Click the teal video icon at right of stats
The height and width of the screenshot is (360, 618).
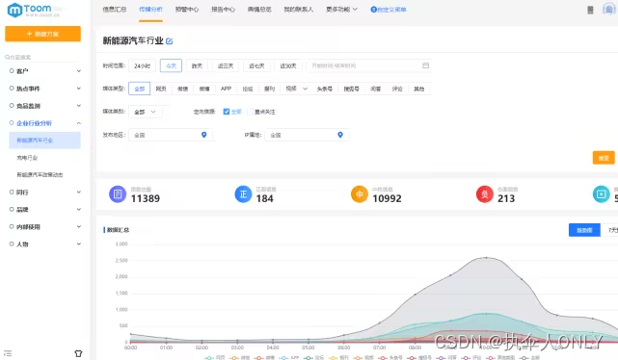click(601, 194)
